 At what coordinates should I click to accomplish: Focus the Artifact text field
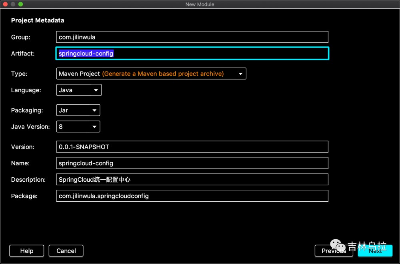[x=192, y=54]
